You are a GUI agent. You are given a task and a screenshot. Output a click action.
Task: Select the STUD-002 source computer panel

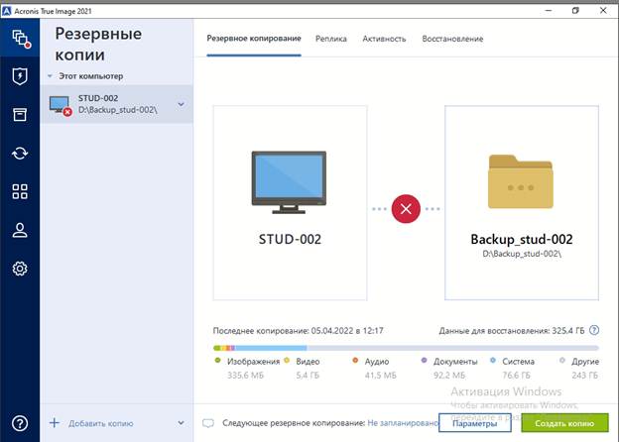(290, 202)
